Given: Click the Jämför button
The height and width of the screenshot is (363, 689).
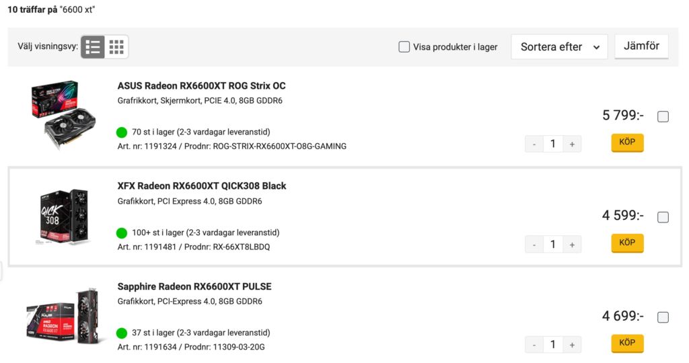Looking at the screenshot, I should (641, 46).
